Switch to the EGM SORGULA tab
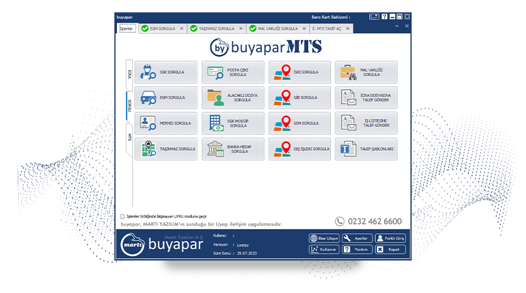The image size is (526, 293). pos(162,29)
